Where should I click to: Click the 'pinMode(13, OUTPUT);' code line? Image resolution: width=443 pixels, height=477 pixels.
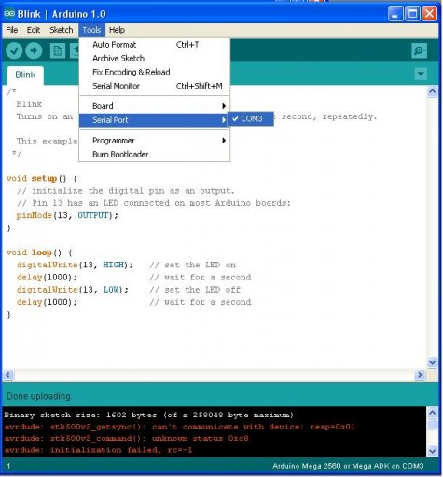pyautogui.click(x=67, y=215)
